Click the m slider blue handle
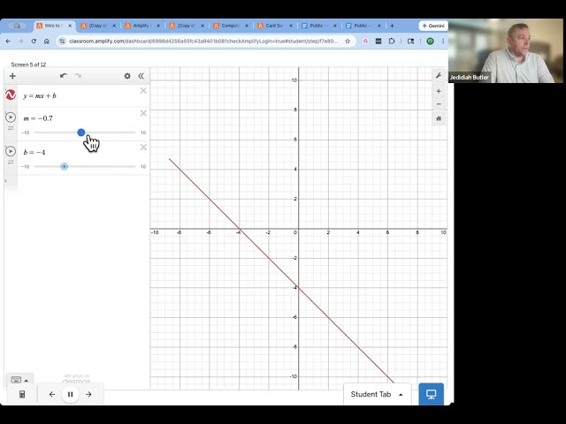This screenshot has width=566, height=424. 81,132
